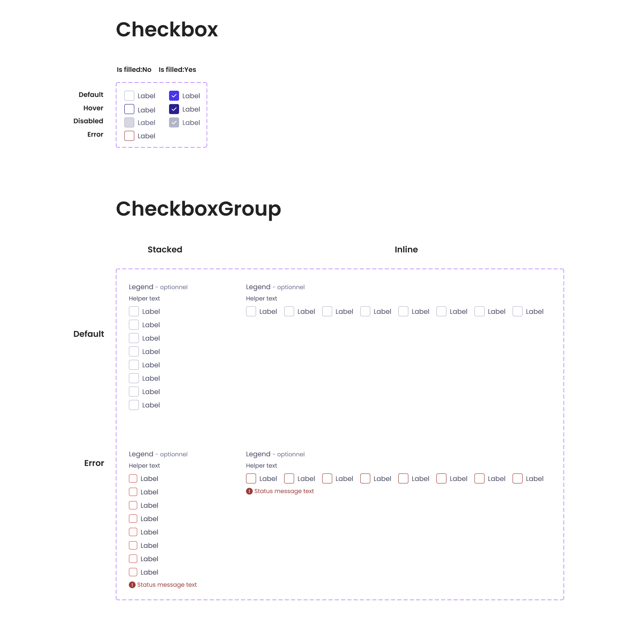Check the Default unfilled checkbox under Is filled:No
618x636 pixels.
coord(129,96)
